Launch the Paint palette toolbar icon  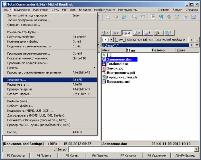116,17
